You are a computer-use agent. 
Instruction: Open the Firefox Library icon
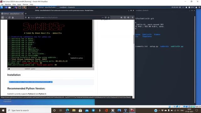(122, 18)
